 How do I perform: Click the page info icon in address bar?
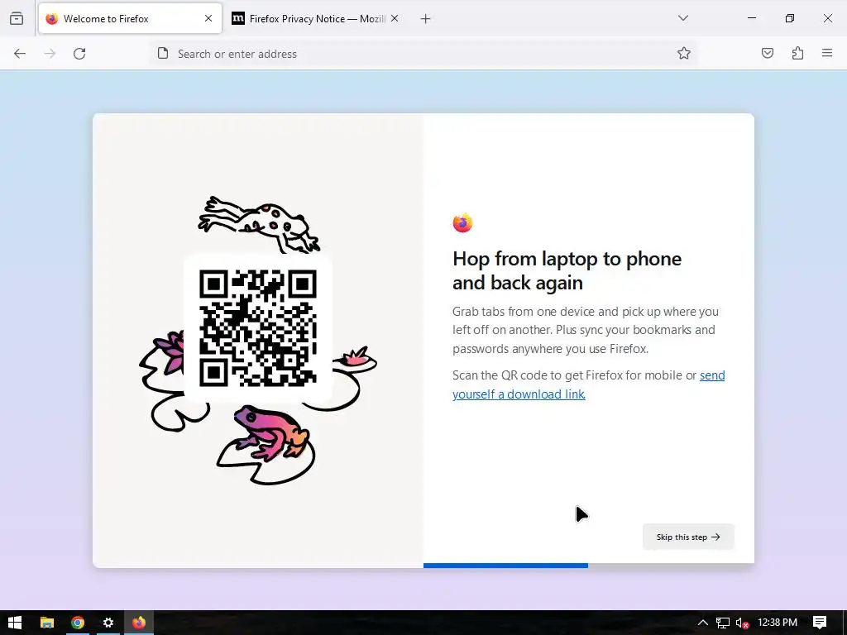click(163, 53)
